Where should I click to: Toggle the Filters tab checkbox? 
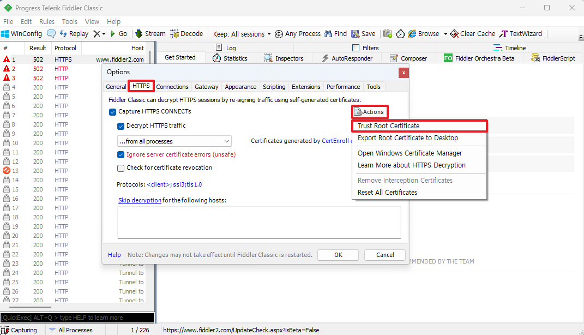pos(356,47)
